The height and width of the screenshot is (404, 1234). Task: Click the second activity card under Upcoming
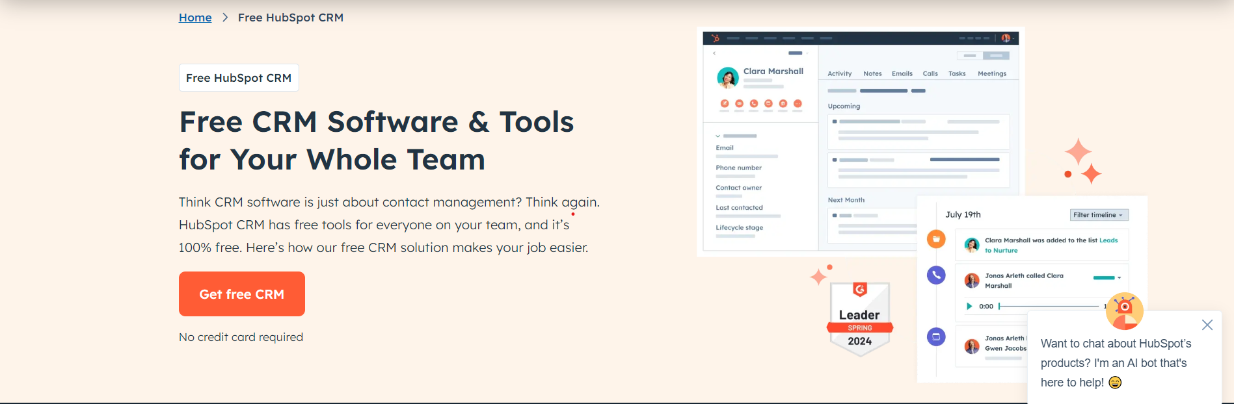click(x=919, y=170)
